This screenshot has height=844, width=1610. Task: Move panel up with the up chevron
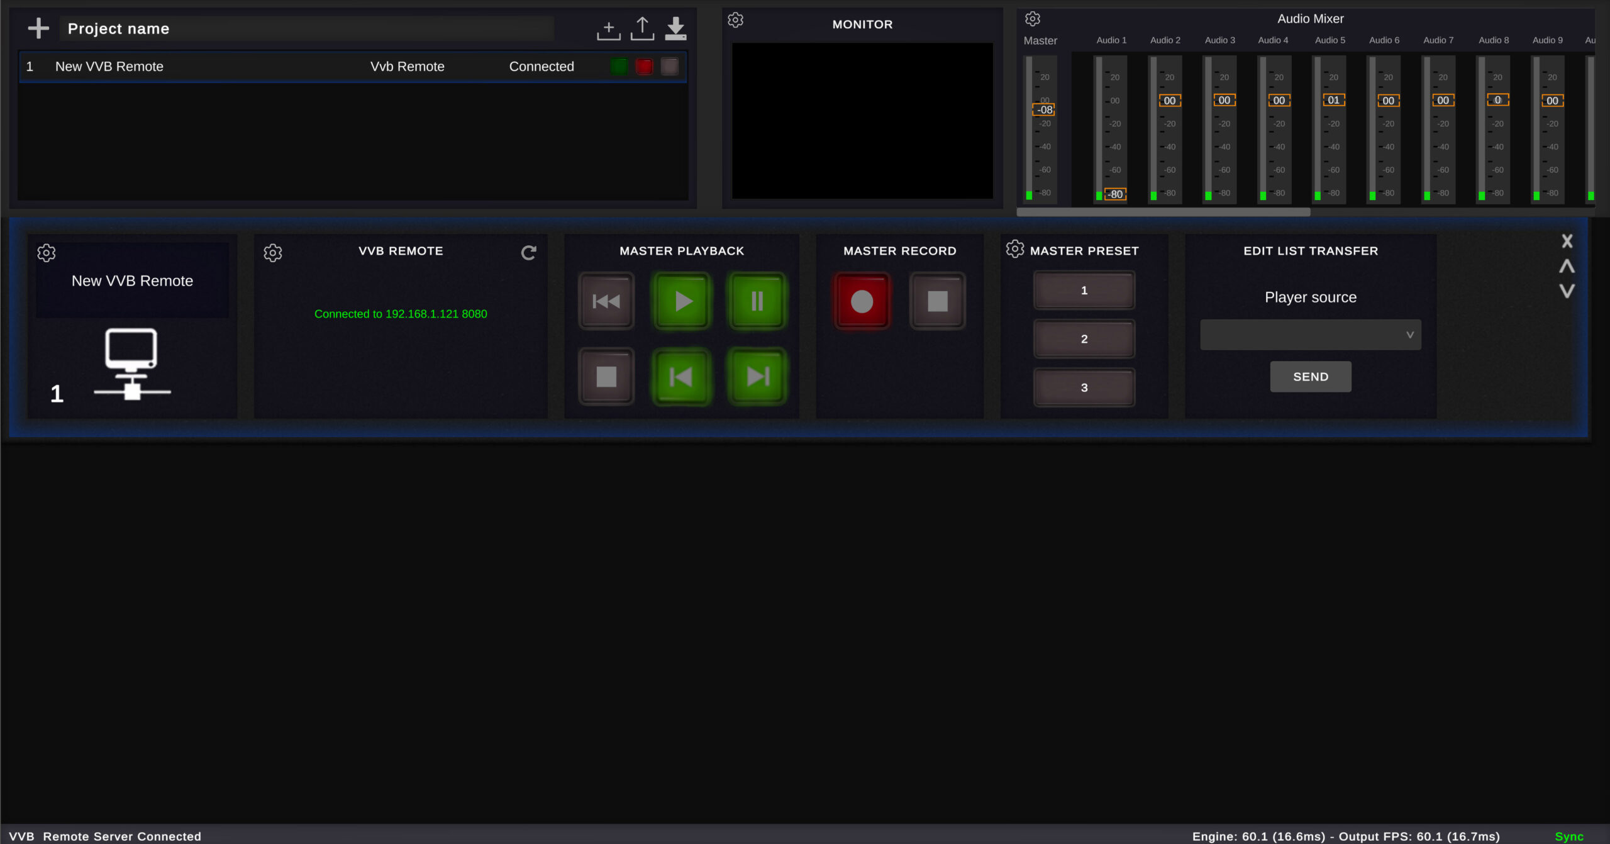click(x=1567, y=266)
